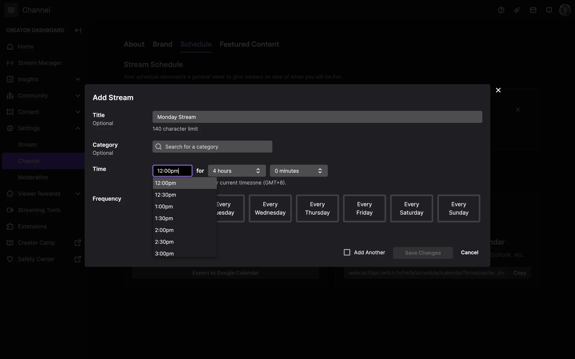Open the whispers chat bubble icon

pos(549,10)
